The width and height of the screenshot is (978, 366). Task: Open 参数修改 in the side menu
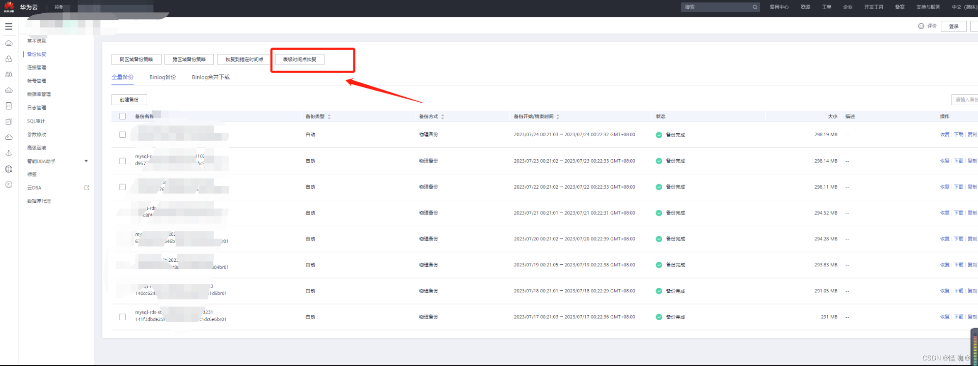(x=37, y=135)
